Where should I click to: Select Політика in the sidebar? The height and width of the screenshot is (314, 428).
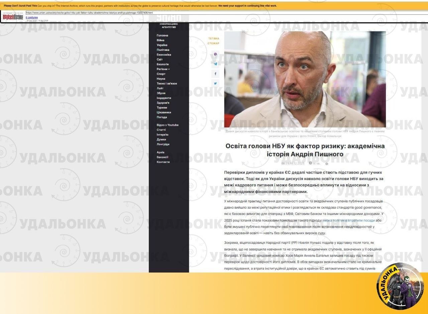[x=163, y=50]
